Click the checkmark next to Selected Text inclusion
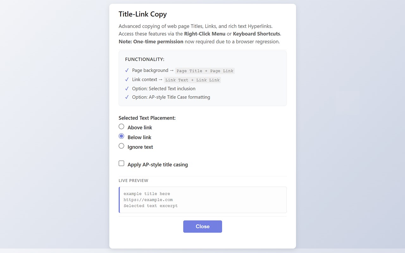Image resolution: width=405 pixels, height=253 pixels. (x=127, y=89)
